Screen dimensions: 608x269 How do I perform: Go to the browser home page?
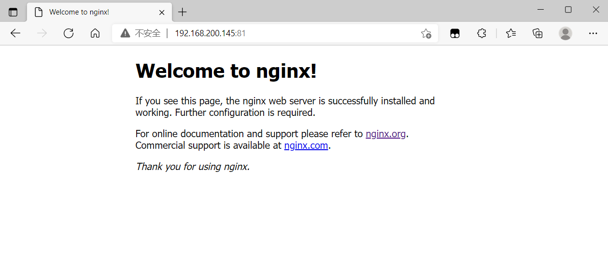95,33
